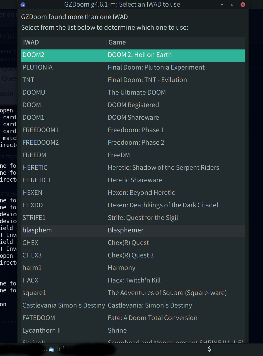The image size is (263, 356).
Task: Select Castlevania: Simon's Destiny
Action: pyautogui.click(x=132, y=305)
